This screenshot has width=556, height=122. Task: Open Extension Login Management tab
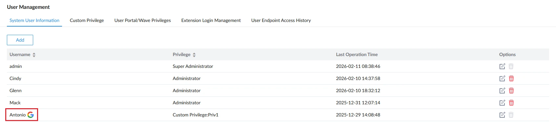pyautogui.click(x=211, y=20)
